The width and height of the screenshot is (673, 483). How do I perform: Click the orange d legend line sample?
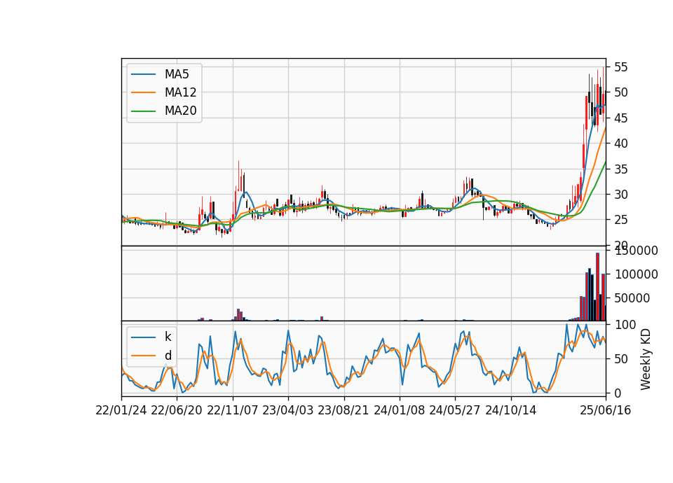(143, 356)
